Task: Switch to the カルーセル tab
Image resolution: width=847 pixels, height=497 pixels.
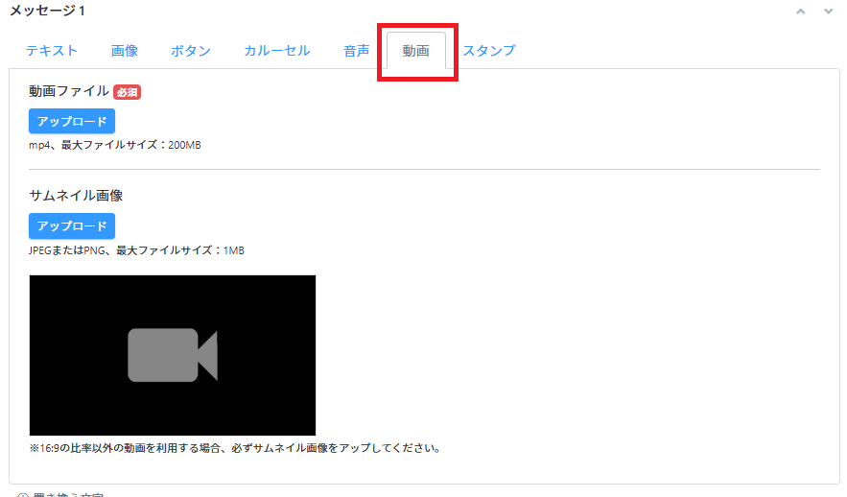Action: (276, 51)
